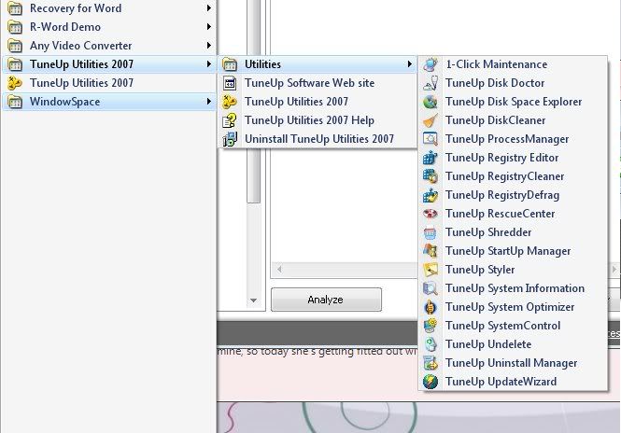
Task: Open TuneUp Software Web site link
Action: [318, 83]
